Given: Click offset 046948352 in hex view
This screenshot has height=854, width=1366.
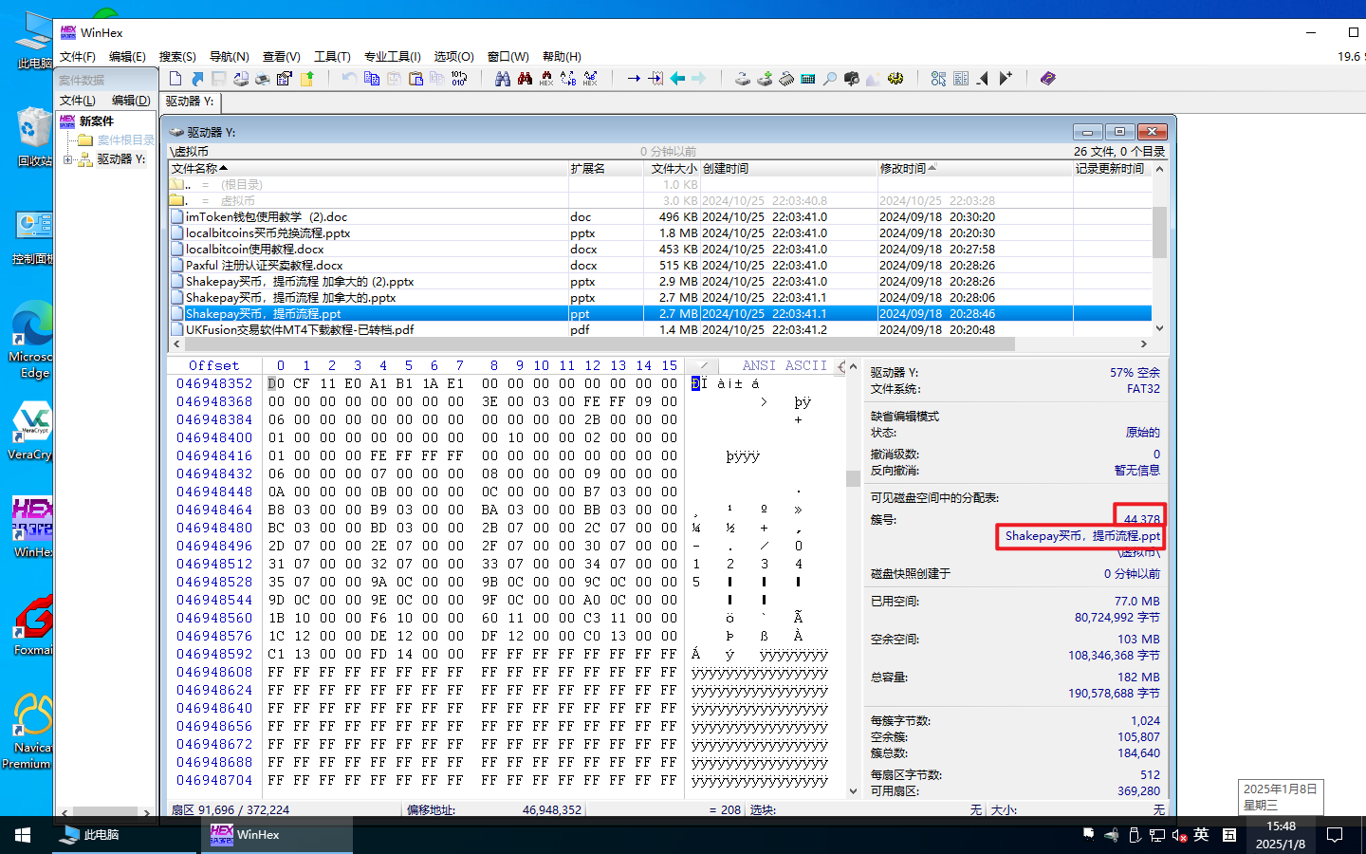Looking at the screenshot, I should click(x=214, y=384).
